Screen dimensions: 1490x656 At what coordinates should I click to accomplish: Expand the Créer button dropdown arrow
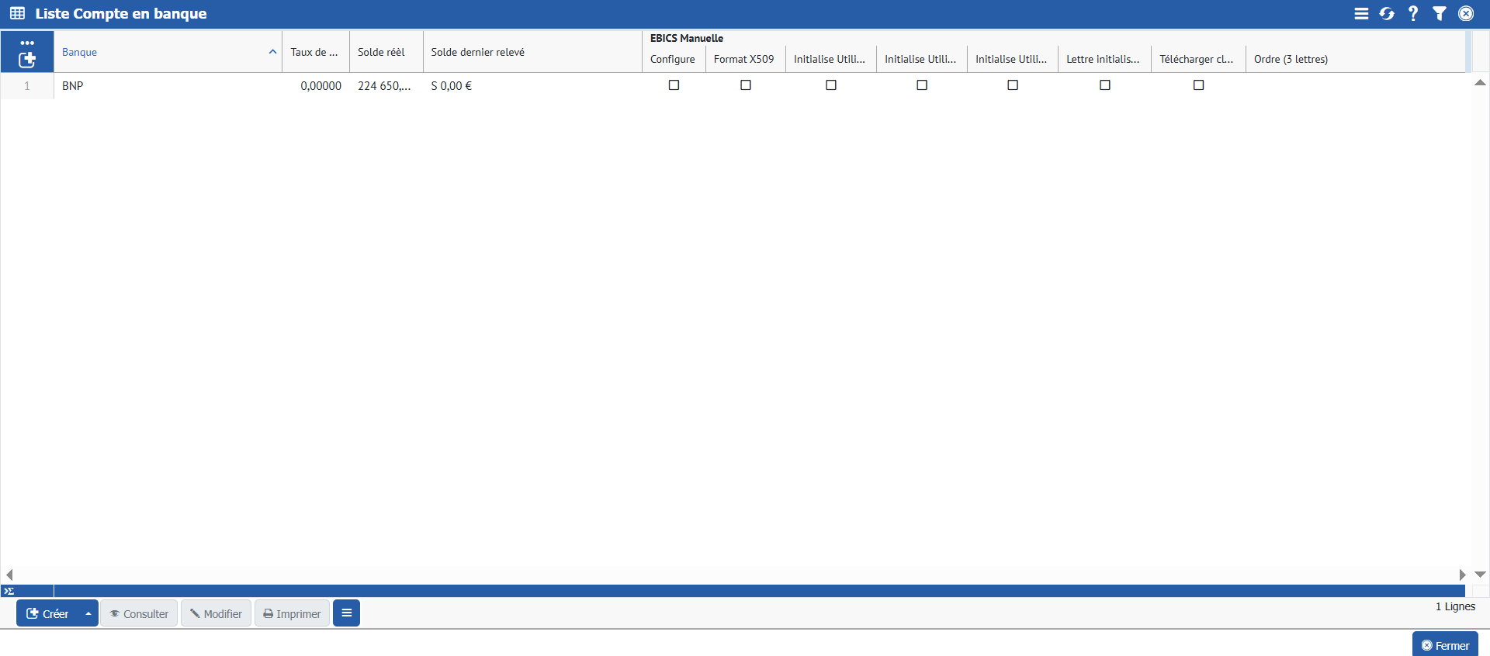(x=88, y=613)
